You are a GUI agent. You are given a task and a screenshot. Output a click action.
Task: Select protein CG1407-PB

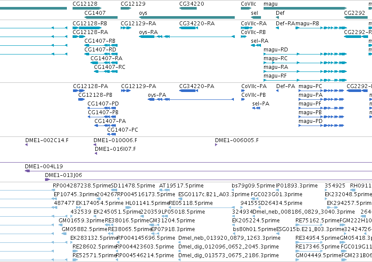point(102,117)
